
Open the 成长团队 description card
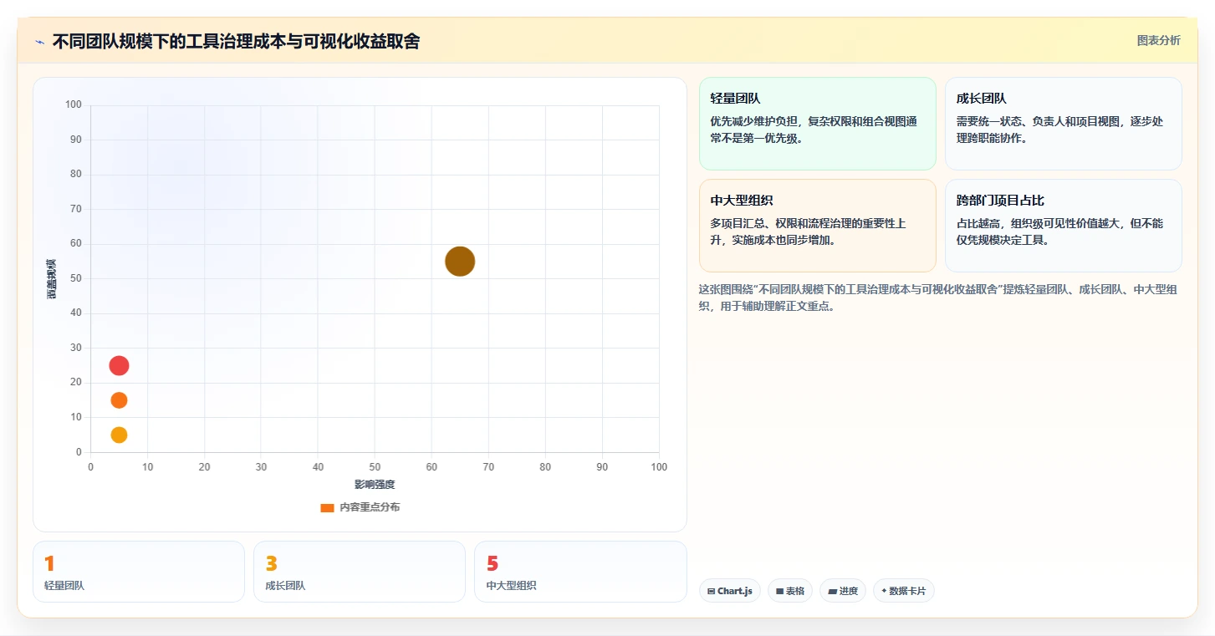click(1063, 124)
